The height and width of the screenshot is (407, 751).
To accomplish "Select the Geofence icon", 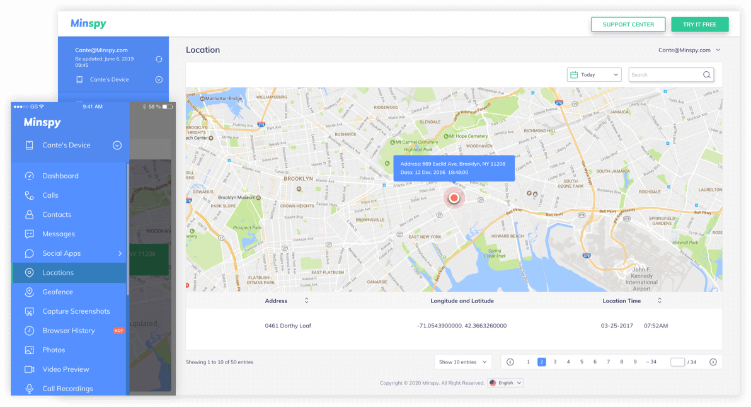I will click(x=28, y=292).
